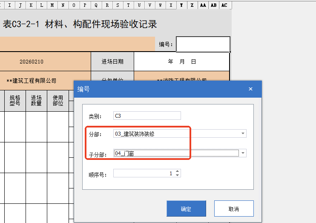This screenshot has width=316, height=223.
Task: Increase 顺序号 with the up arrow
Action: [x=178, y=171]
